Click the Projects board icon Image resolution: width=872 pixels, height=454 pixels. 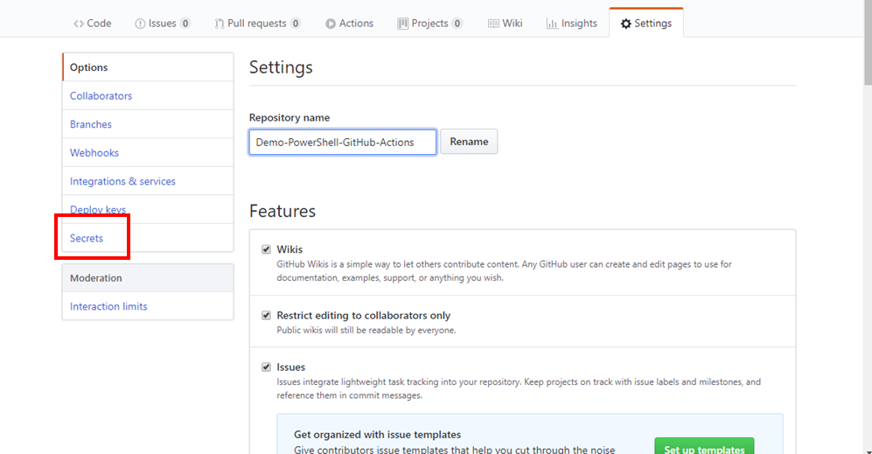pos(402,24)
